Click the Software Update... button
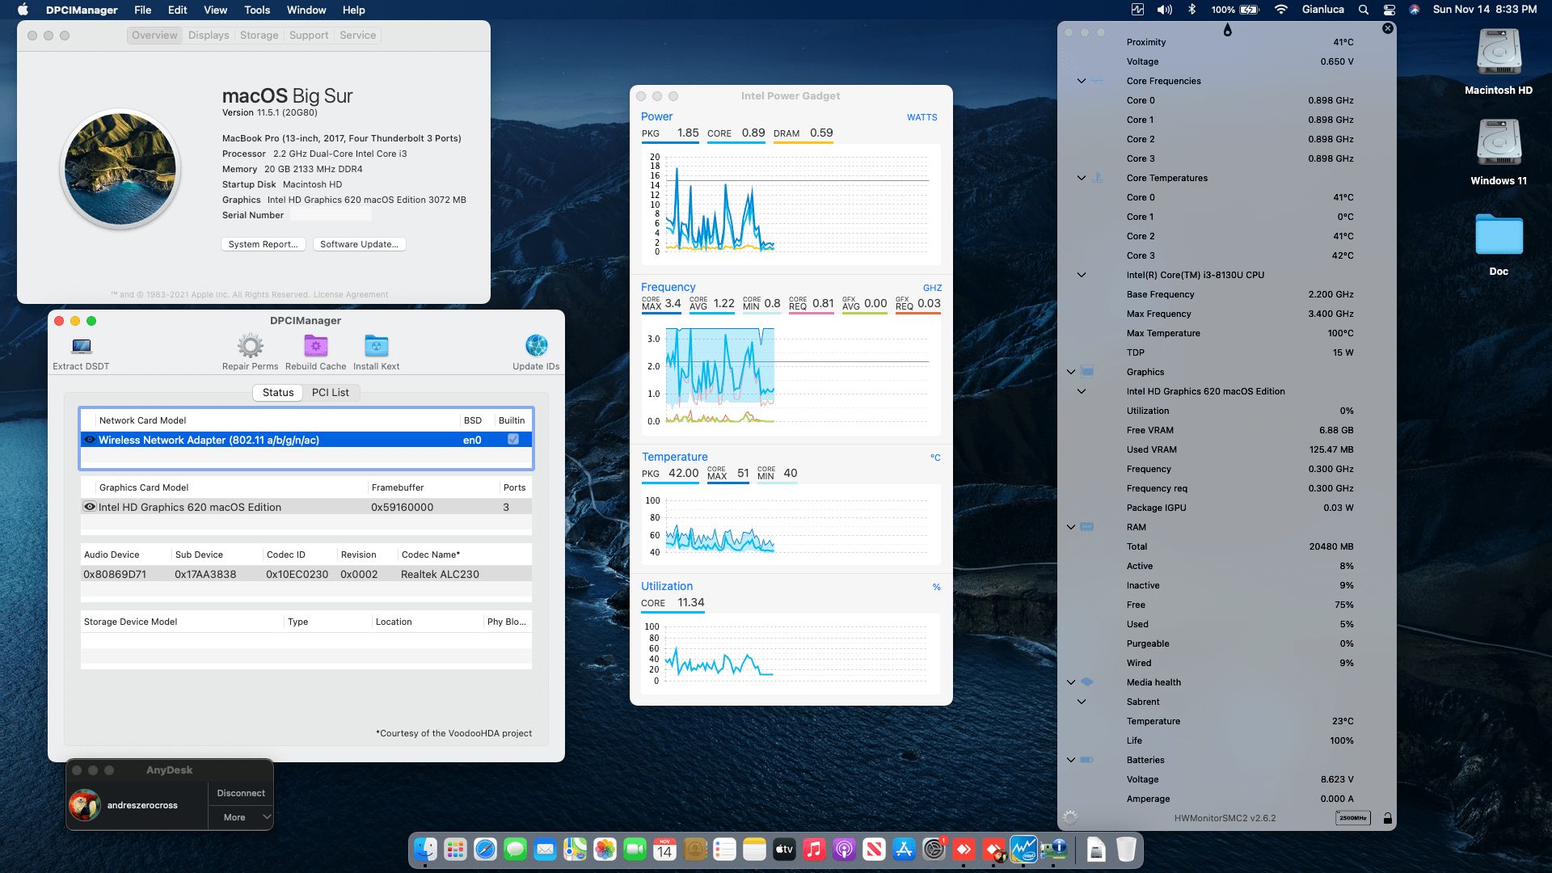 359,244
